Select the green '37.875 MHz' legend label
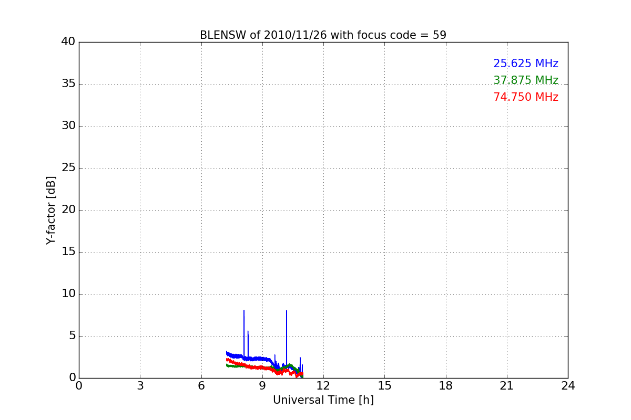The width and height of the screenshot is (631, 420). click(x=526, y=80)
